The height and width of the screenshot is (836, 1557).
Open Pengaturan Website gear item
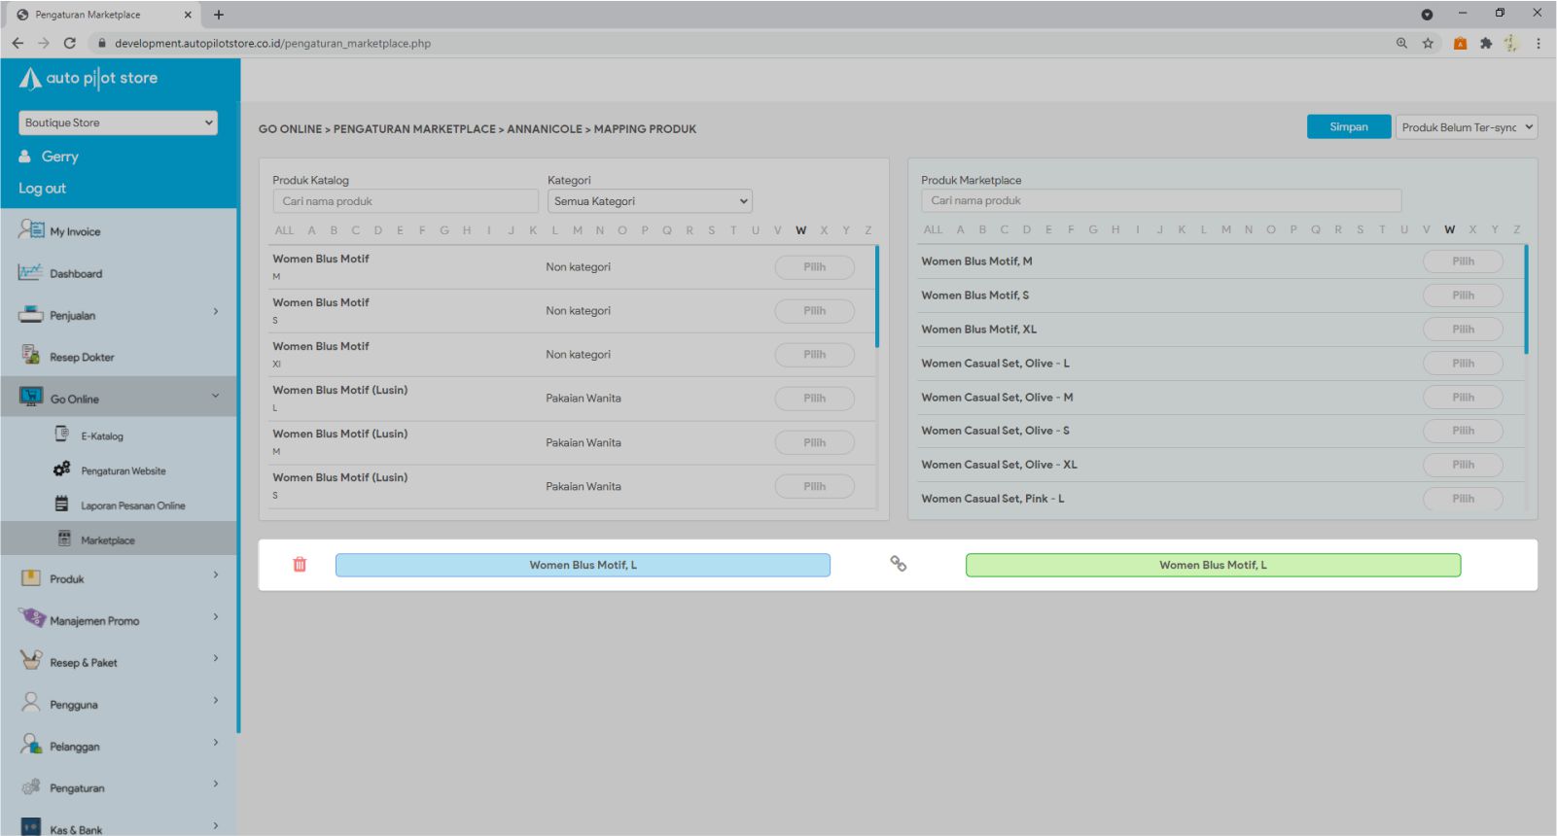coord(123,471)
